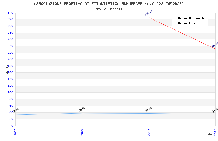
Task: Click the 2022 x-axis label
Action: pyautogui.click(x=82, y=132)
